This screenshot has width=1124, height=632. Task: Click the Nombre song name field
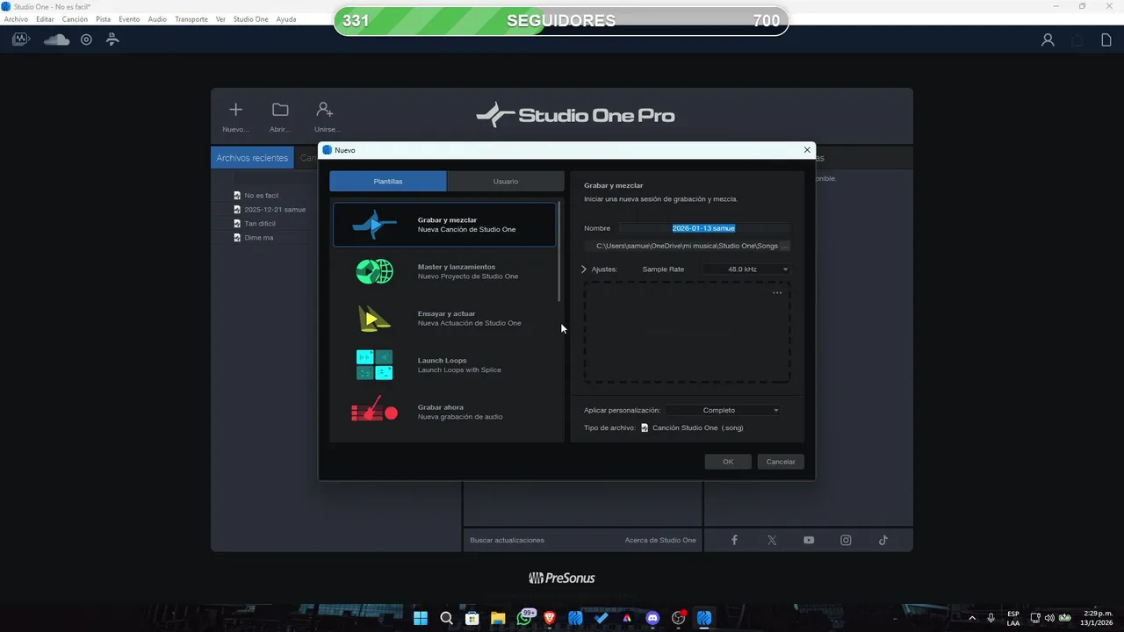tap(704, 228)
